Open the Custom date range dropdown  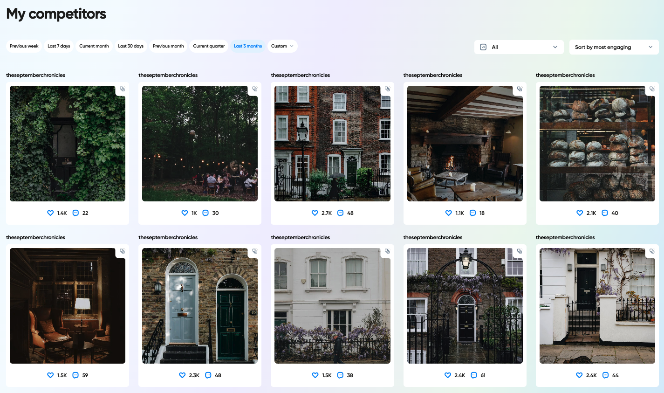(282, 46)
